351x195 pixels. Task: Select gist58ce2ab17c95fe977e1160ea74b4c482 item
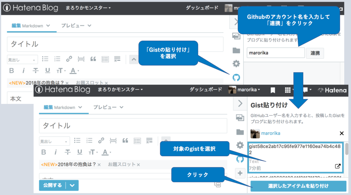[295, 157]
